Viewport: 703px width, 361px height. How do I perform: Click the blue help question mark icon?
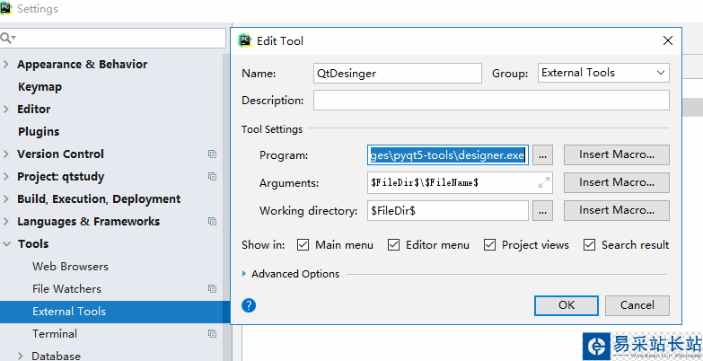(x=250, y=305)
